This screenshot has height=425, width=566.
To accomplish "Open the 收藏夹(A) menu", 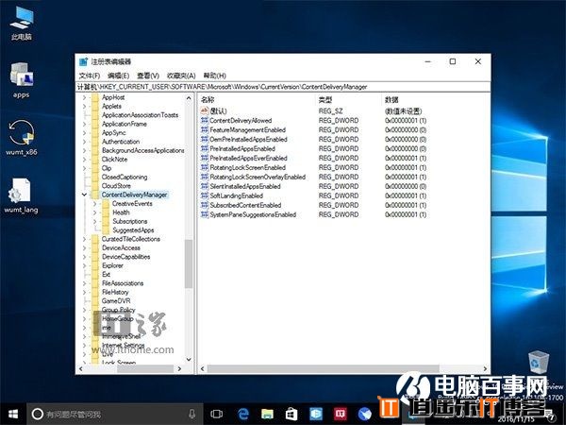I will click(x=181, y=76).
